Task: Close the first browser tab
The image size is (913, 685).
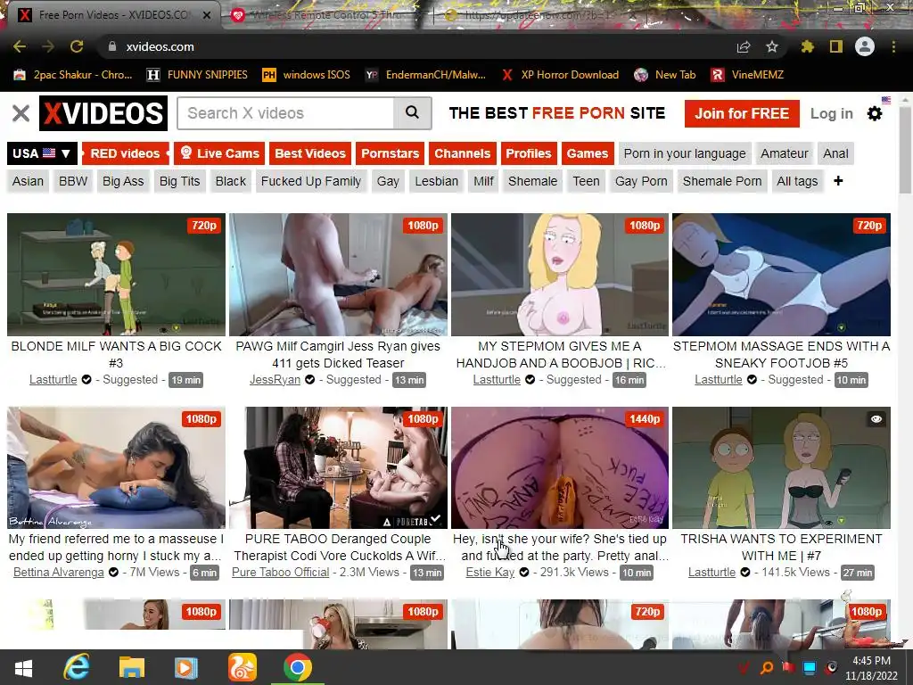Action: pyautogui.click(x=207, y=15)
